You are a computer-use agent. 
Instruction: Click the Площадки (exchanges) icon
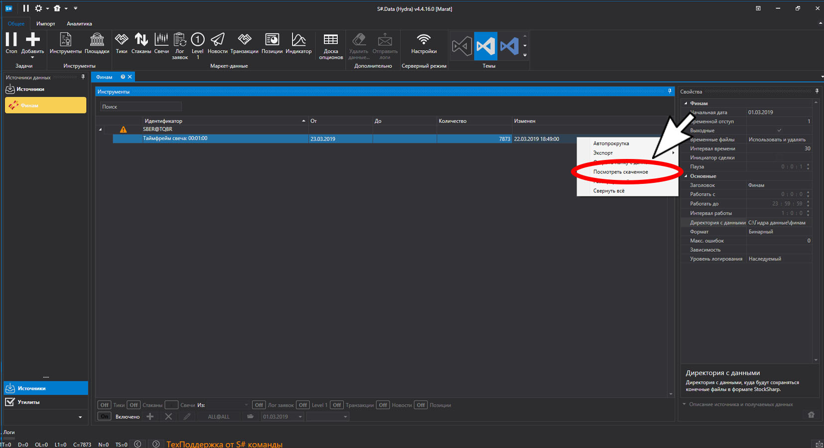click(97, 44)
